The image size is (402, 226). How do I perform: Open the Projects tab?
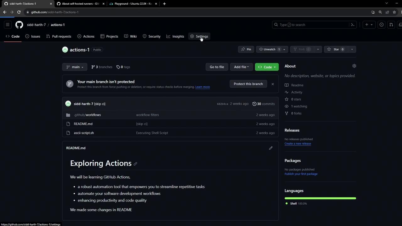[x=109, y=36]
